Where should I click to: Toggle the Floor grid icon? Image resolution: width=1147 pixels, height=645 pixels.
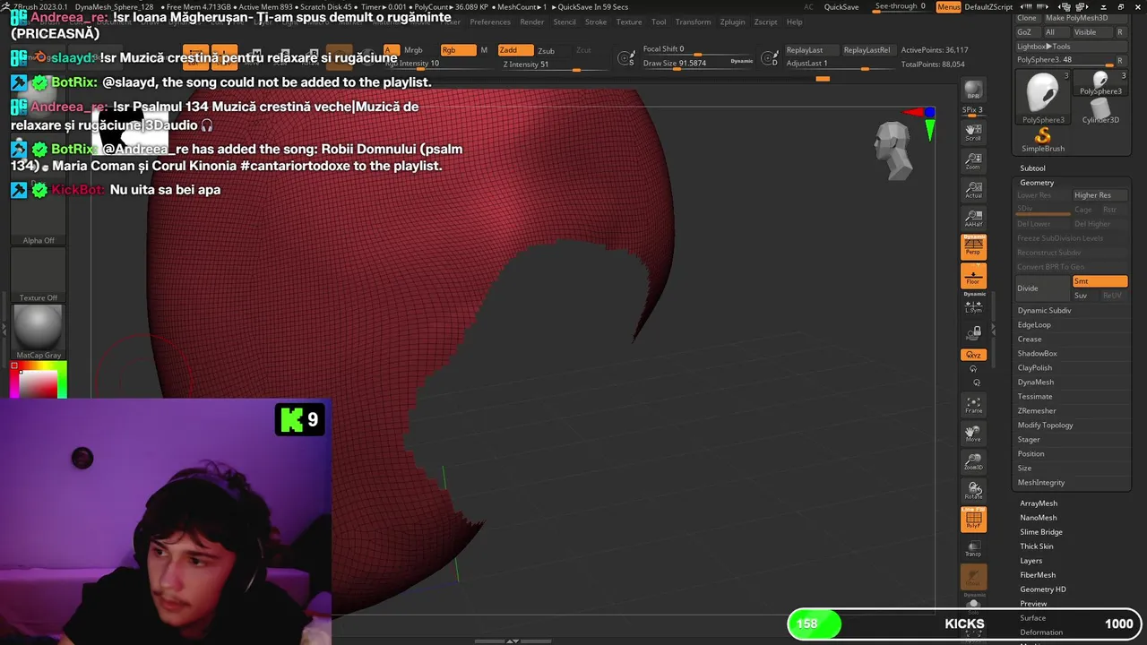point(973,276)
